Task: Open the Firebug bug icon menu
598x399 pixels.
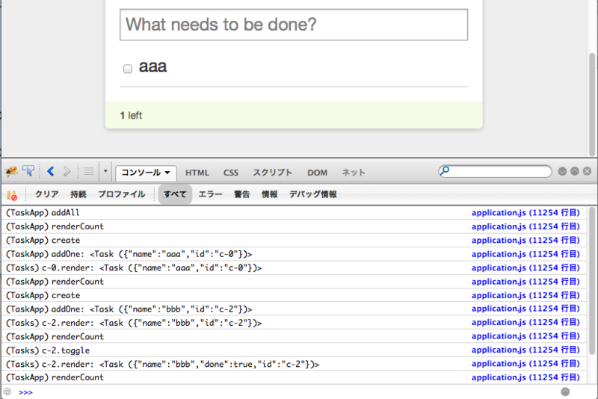Action: pyautogui.click(x=11, y=172)
